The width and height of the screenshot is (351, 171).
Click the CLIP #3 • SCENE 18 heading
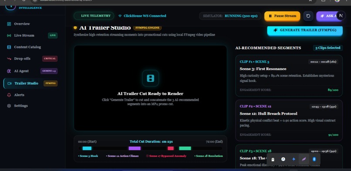click(x=256, y=151)
